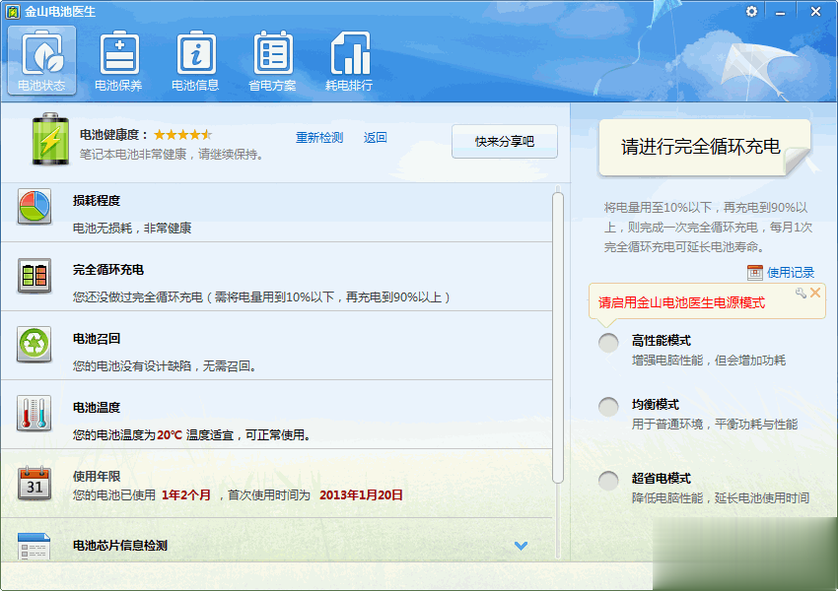Click the 使用记录 calendar icon
This screenshot has height=591, width=838.
coord(754,272)
